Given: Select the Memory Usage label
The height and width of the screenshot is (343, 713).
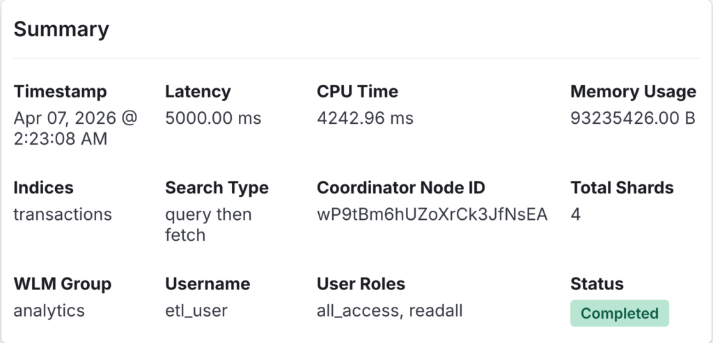Looking at the screenshot, I should pos(633,91).
